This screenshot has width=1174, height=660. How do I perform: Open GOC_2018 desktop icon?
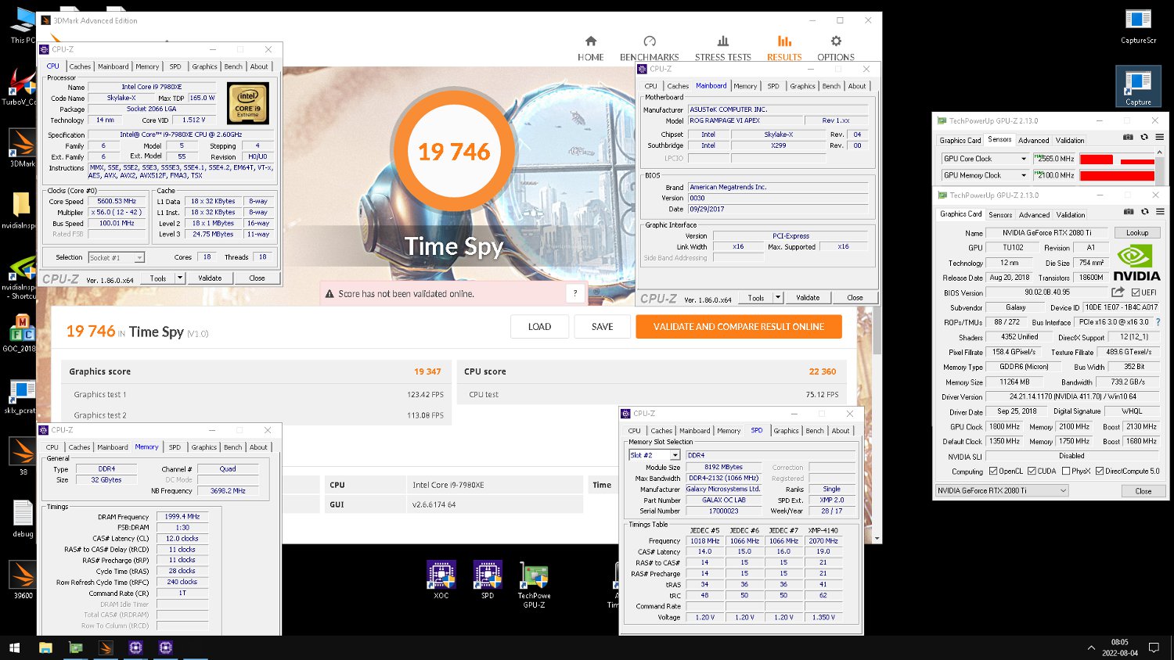(20, 333)
